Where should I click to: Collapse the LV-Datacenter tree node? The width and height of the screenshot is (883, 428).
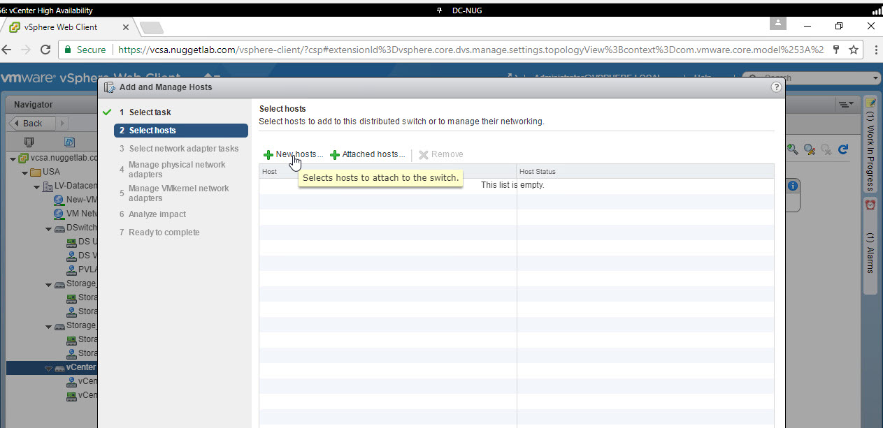click(x=36, y=186)
